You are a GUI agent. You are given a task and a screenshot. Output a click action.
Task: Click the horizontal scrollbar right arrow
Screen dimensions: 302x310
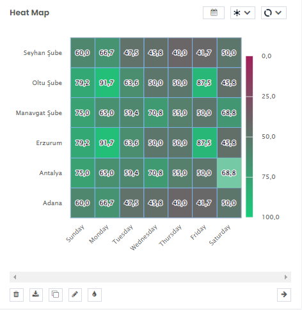pyautogui.click(x=286, y=277)
